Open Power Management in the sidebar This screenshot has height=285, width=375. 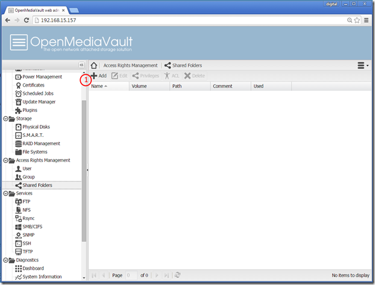(39, 77)
